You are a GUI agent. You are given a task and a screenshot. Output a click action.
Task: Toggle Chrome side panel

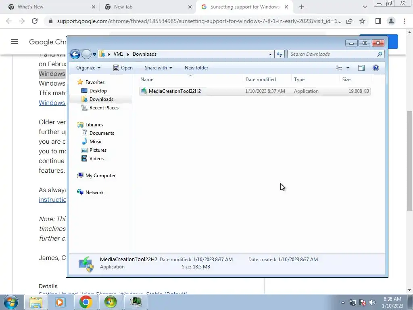tap(378, 21)
